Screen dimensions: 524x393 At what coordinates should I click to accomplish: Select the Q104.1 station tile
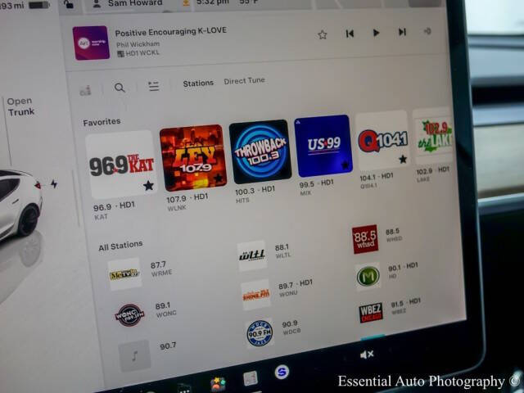pos(382,141)
